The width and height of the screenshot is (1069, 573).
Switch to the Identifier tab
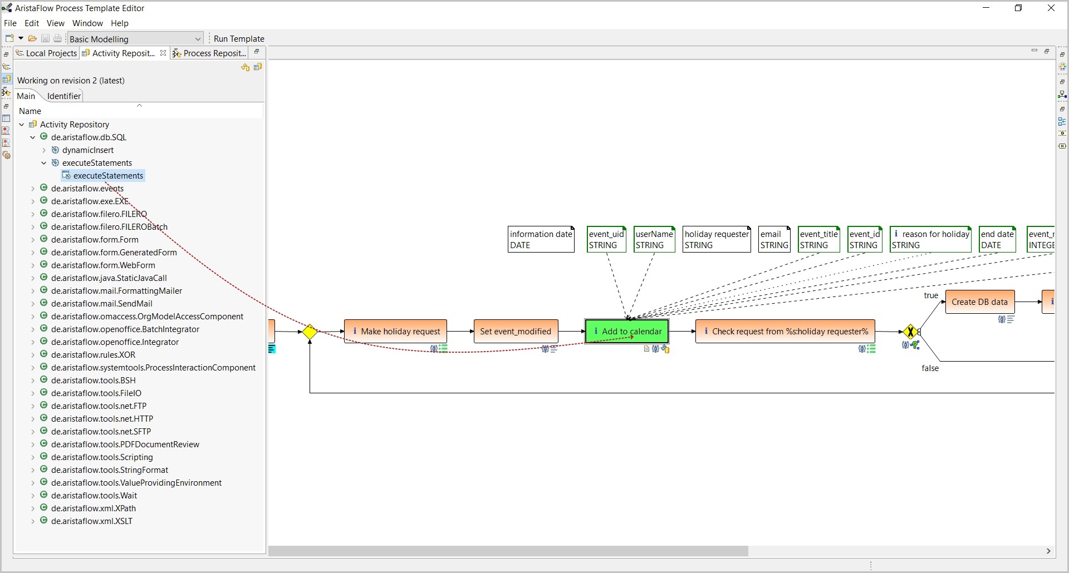(64, 96)
